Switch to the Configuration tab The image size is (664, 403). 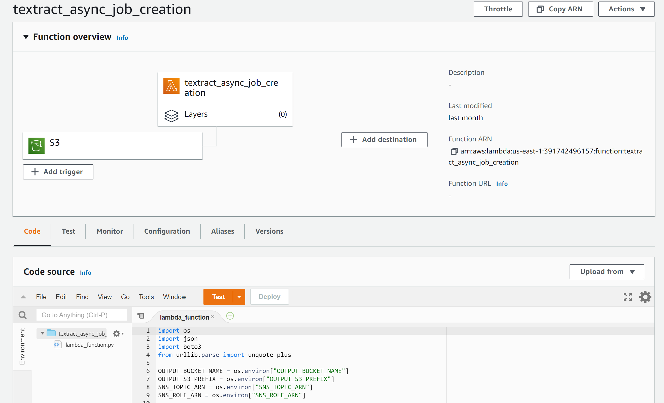tap(167, 231)
